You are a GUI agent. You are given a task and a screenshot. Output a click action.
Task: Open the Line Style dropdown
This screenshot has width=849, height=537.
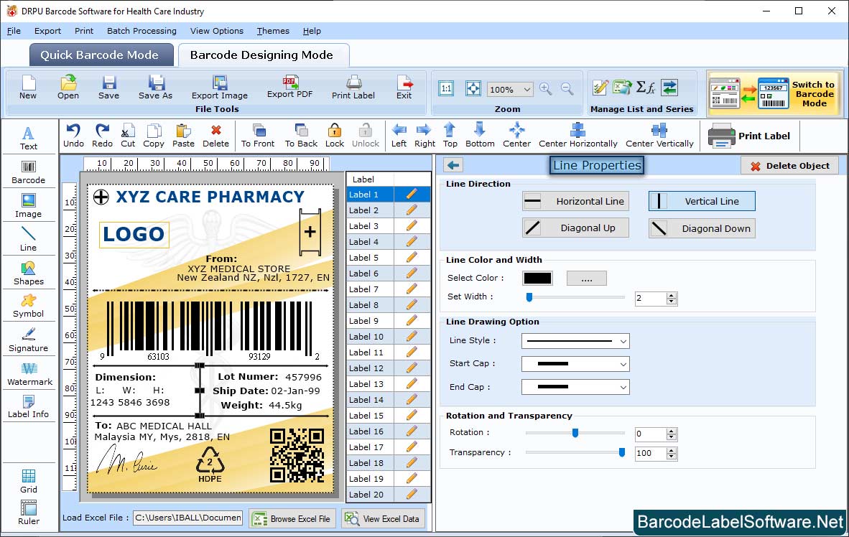(x=575, y=341)
